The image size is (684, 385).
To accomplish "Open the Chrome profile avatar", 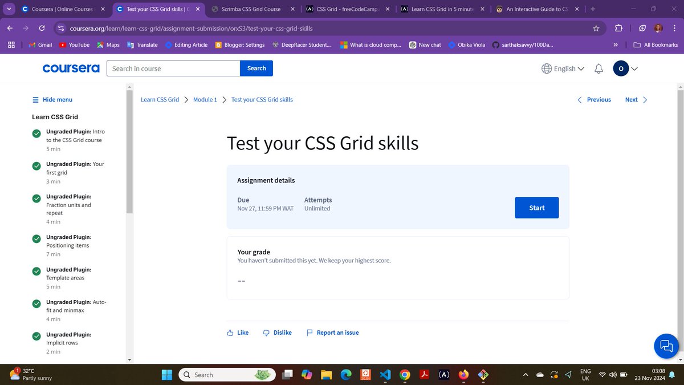I will coord(658,28).
